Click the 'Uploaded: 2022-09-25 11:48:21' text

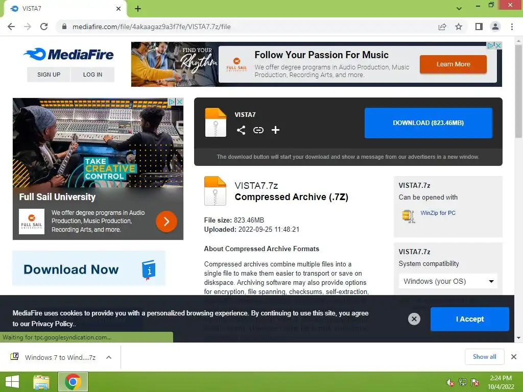[x=251, y=229]
